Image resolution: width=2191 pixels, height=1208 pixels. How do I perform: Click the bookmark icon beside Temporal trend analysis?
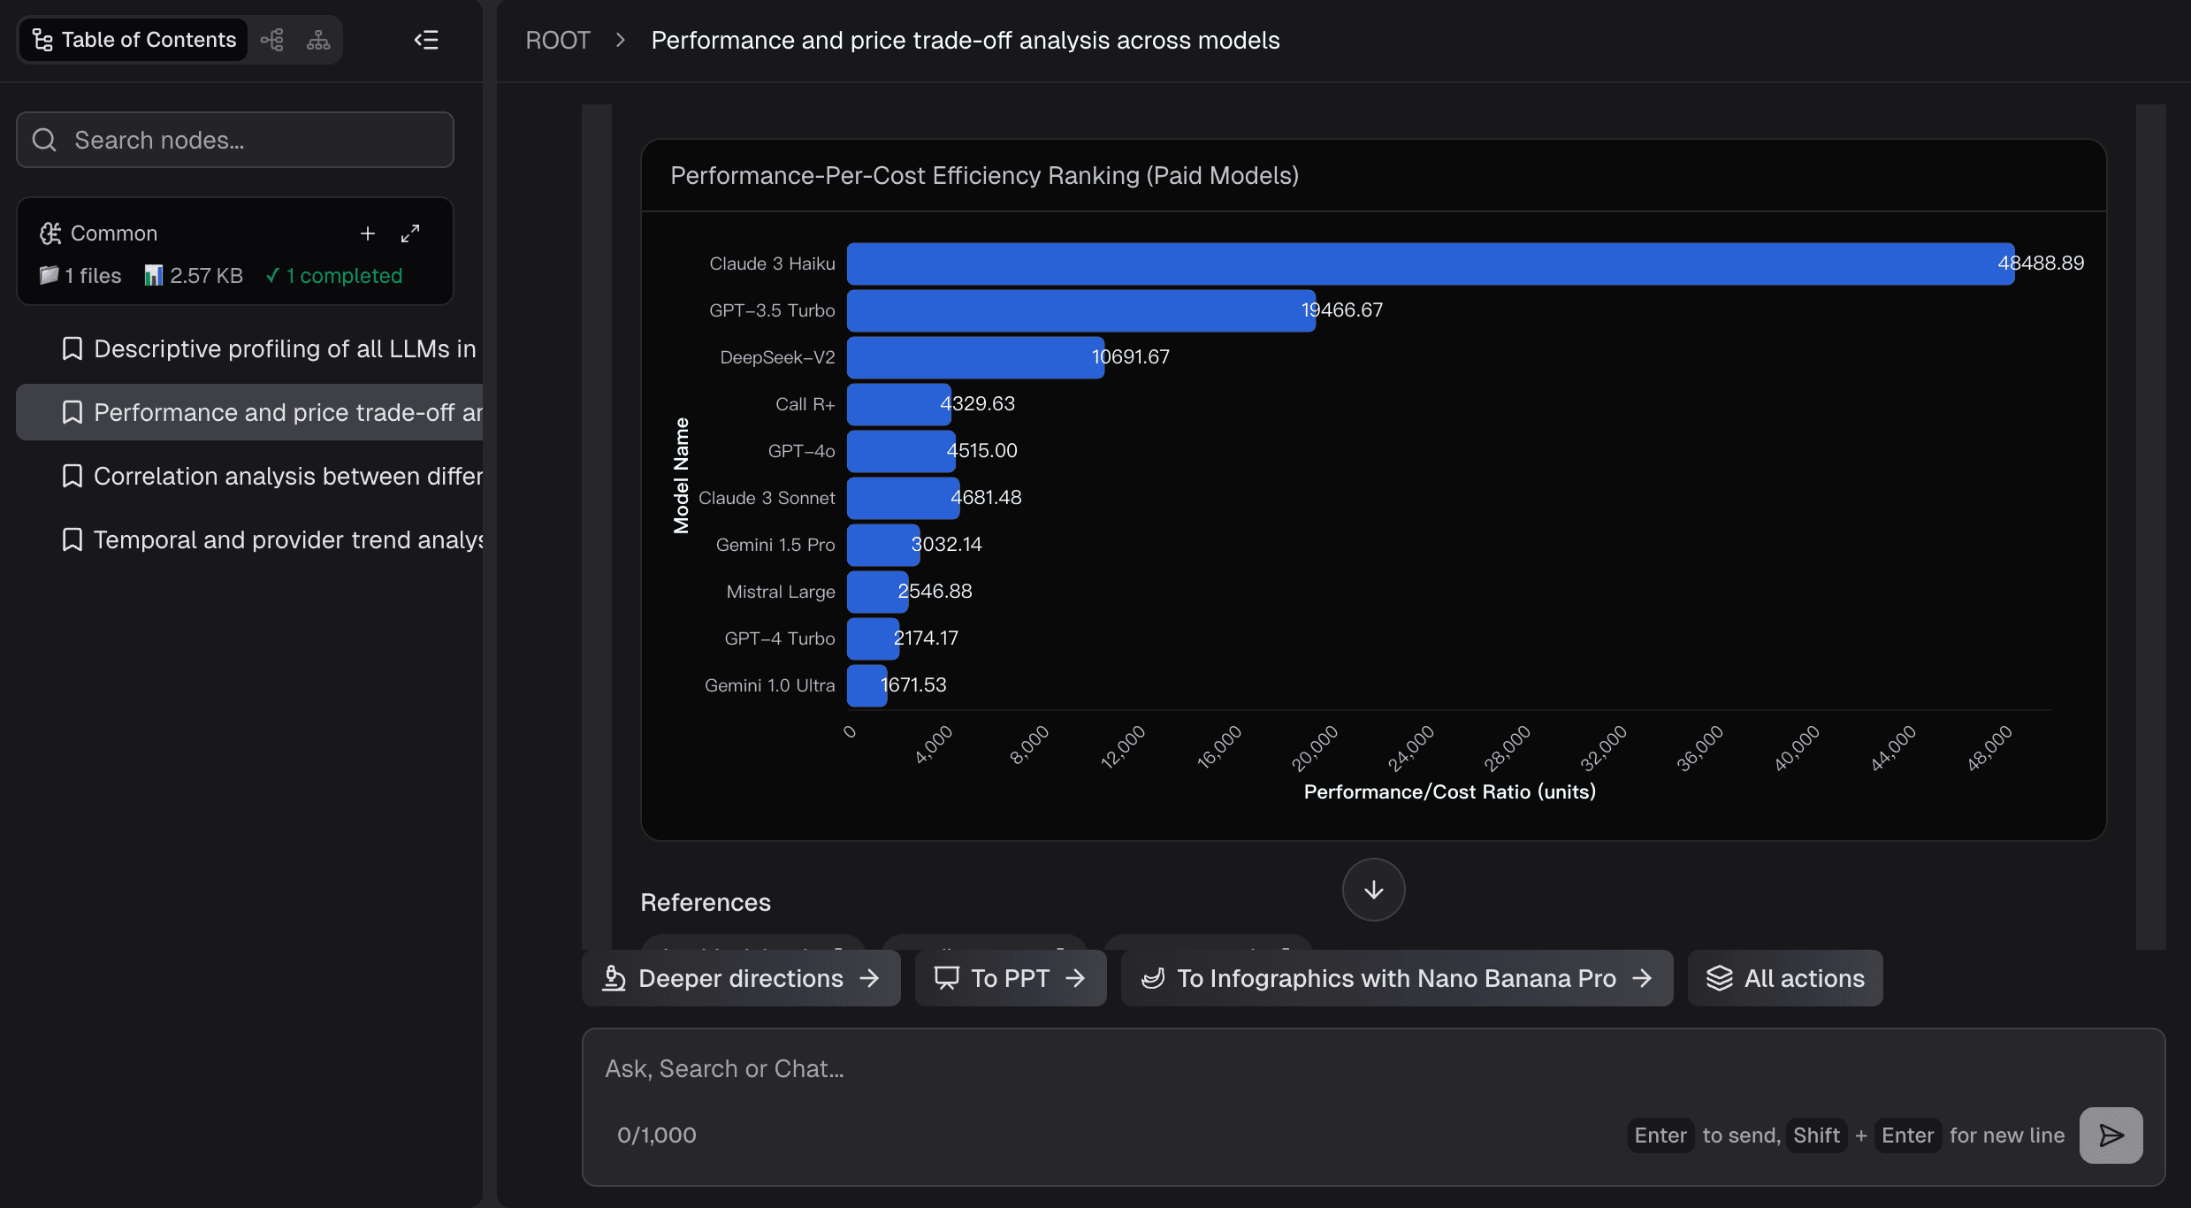point(73,540)
